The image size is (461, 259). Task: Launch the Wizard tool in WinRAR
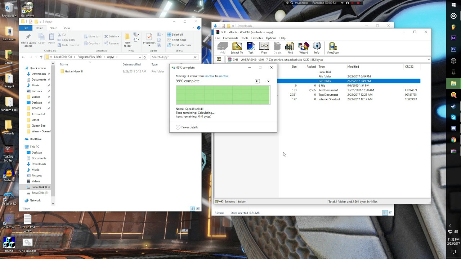pos(304,48)
